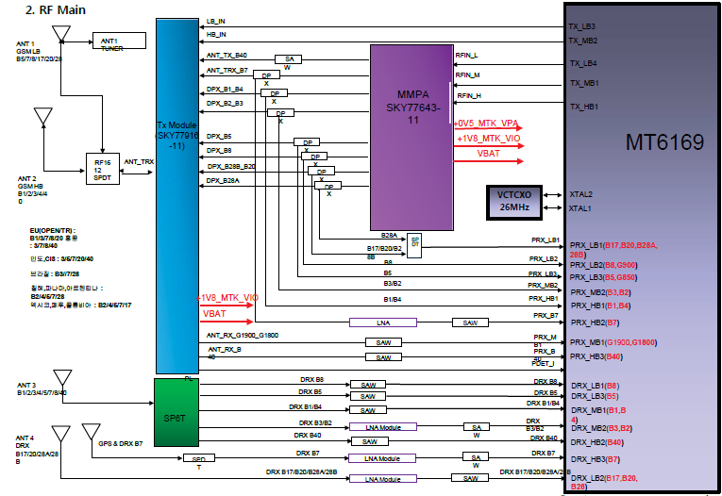Screen dimensions: 722x496
Task: Click the TX_LB4 pin label
Action: click(583, 63)
